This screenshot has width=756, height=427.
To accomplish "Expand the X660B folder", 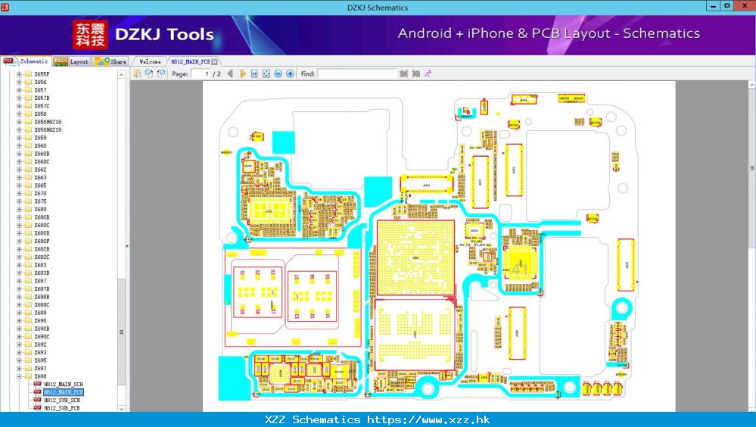I will click(x=19, y=154).
